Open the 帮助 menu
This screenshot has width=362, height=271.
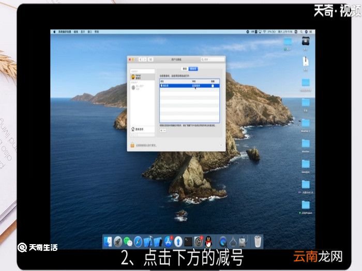coord(97,32)
